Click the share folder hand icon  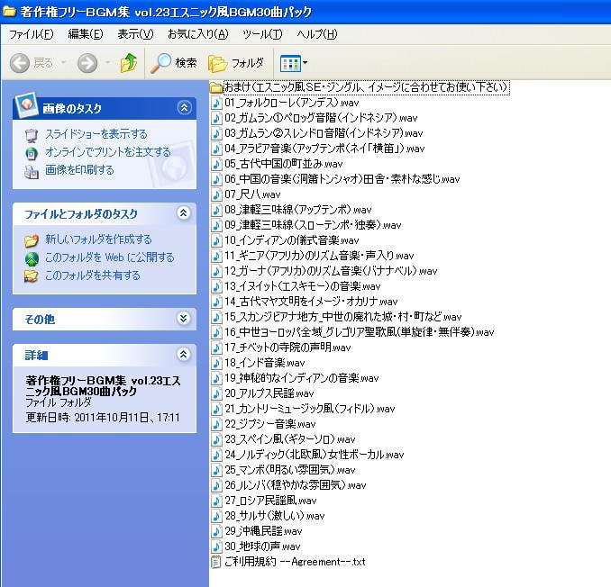32,276
